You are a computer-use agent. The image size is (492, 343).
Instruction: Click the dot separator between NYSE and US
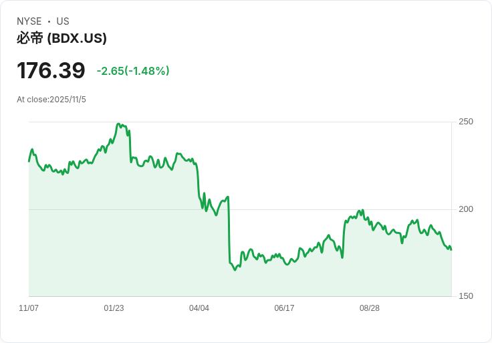tap(49, 21)
